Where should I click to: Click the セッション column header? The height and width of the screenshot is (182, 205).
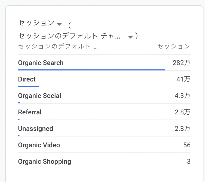(174, 46)
